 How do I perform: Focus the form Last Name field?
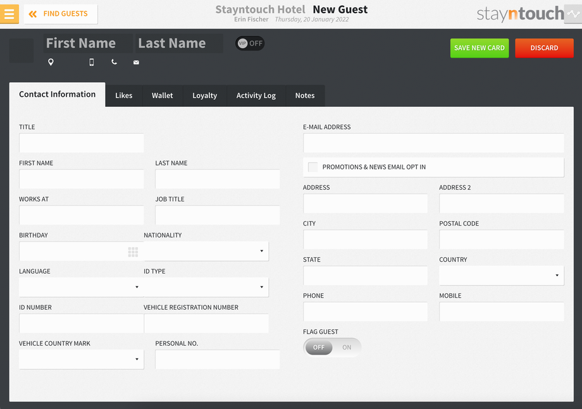tap(218, 179)
